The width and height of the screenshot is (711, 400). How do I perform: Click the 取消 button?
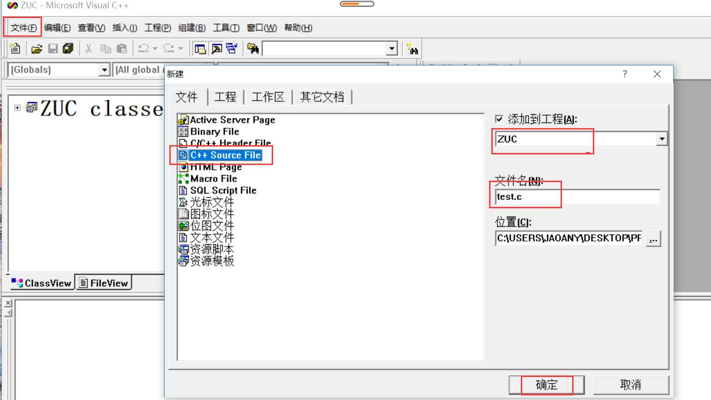pos(631,385)
